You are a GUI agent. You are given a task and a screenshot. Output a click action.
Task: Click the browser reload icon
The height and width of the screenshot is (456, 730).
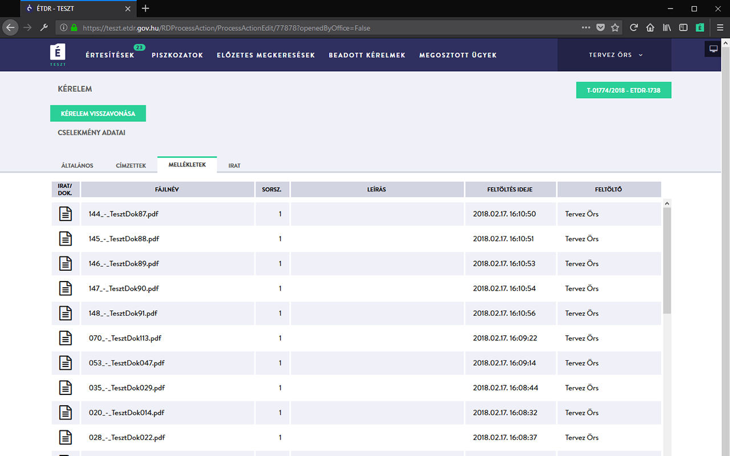click(634, 27)
